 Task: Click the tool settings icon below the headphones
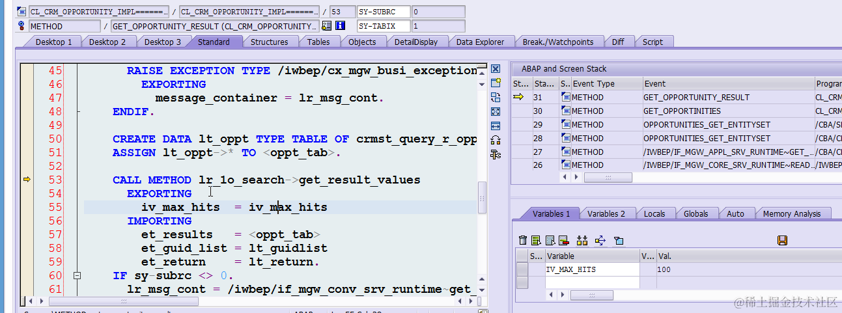[x=496, y=155]
